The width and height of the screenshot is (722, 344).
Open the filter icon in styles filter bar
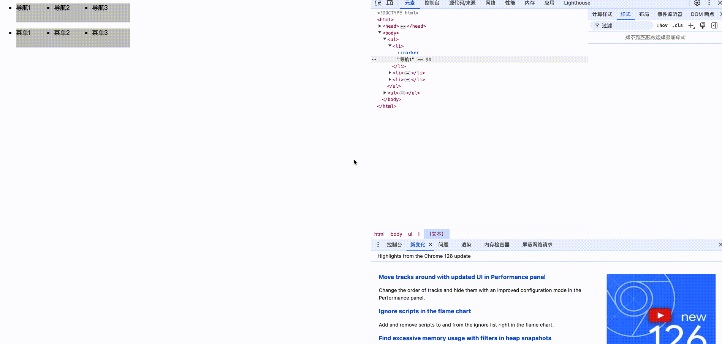[x=597, y=25]
